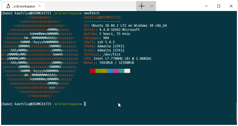Viewport: 238px width, 126px height.
Task: Click the 'Shell' label
Action: 89,42
